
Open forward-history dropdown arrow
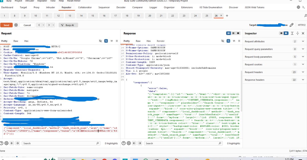(x=53, y=25)
